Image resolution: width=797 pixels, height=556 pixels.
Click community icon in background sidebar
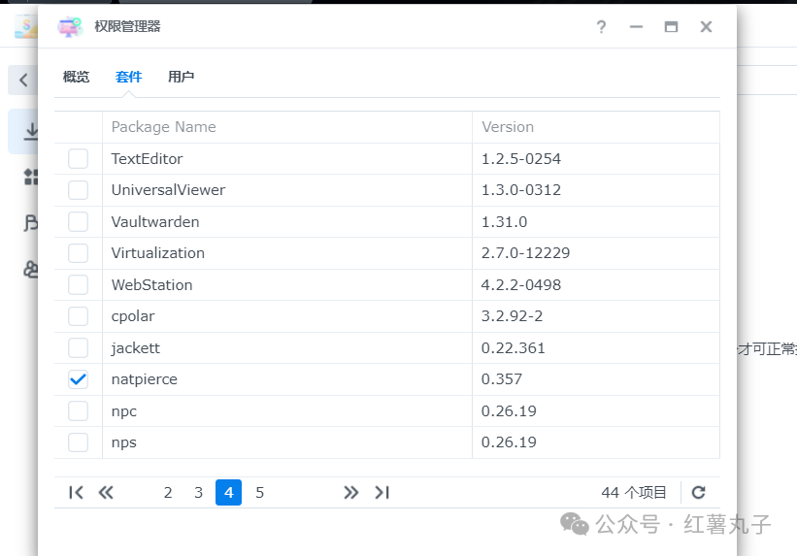click(x=30, y=269)
